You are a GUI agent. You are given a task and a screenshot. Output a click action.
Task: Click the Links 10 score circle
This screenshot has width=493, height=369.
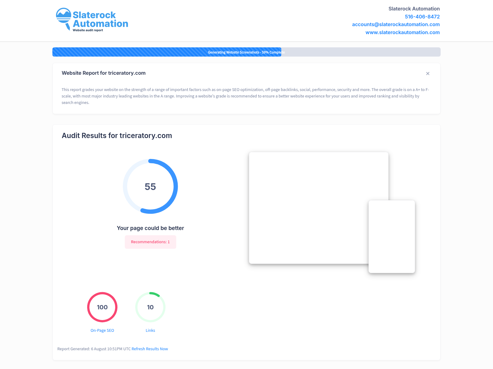pyautogui.click(x=150, y=307)
